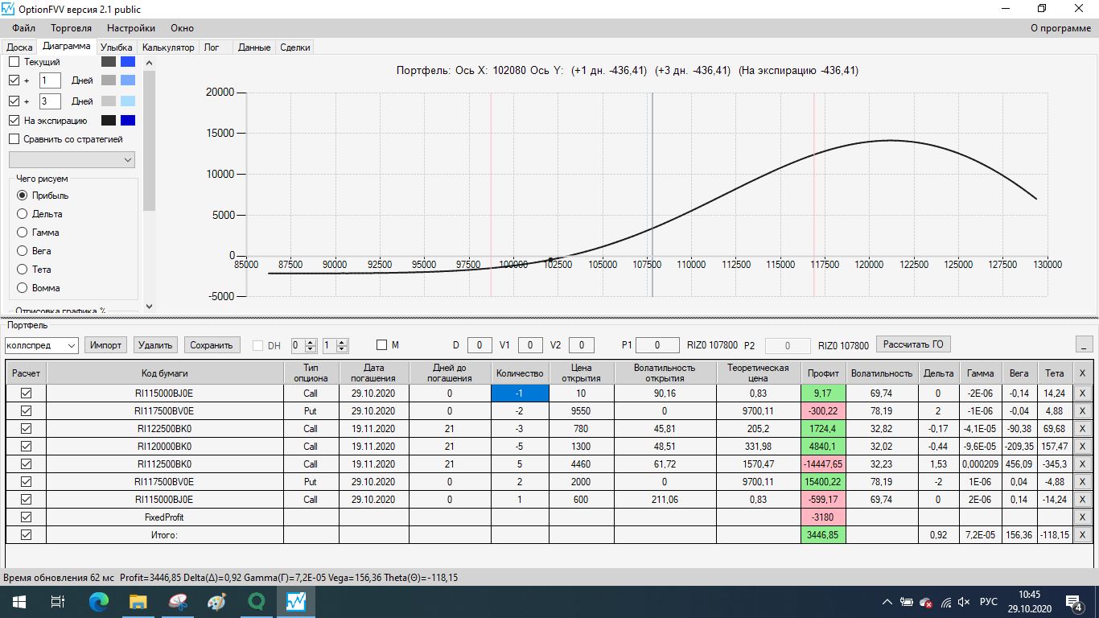The height and width of the screenshot is (618, 1099).
Task: Click the stepper showing 1 beside DH
Action: 335,345
